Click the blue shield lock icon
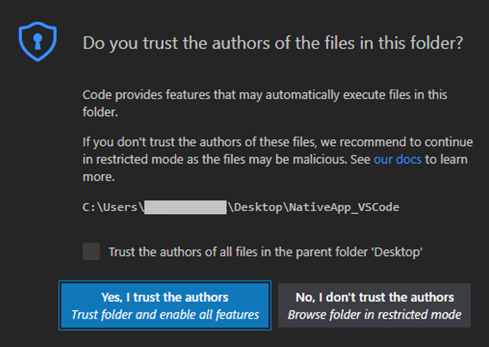This screenshot has height=347, width=489. click(36, 43)
